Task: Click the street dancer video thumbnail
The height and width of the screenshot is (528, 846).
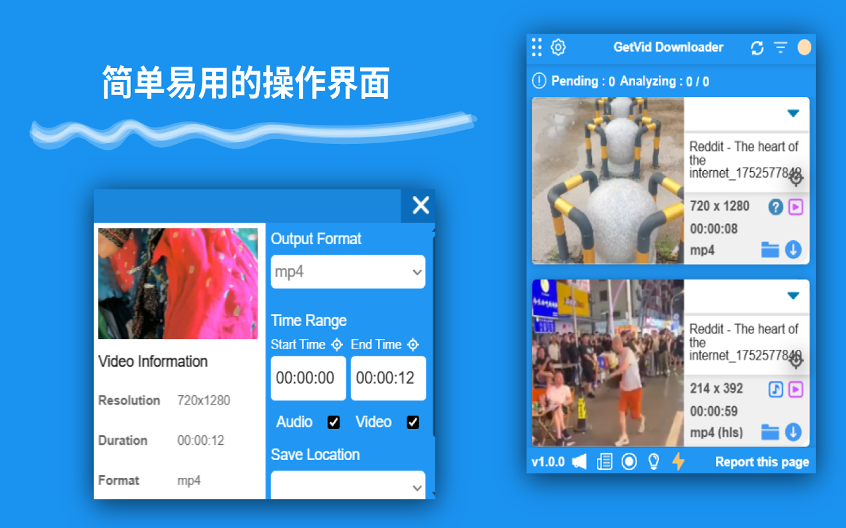Action: (608, 363)
